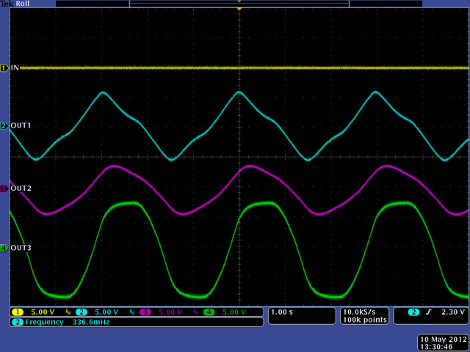Click the yellow channel 1 scale badge
The image size is (470, 352).
click(17, 312)
